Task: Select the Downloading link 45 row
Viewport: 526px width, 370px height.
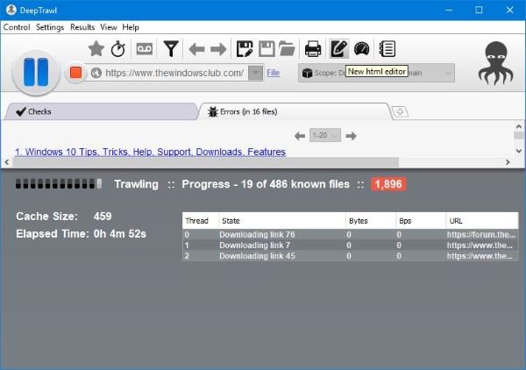Action: 351,256
